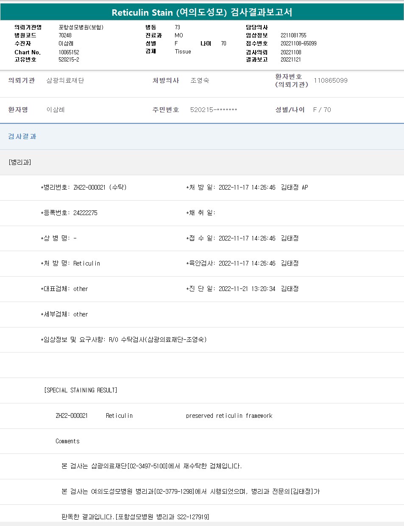Select the [SPECIAL STAINING RESULT] heading

tap(81, 390)
